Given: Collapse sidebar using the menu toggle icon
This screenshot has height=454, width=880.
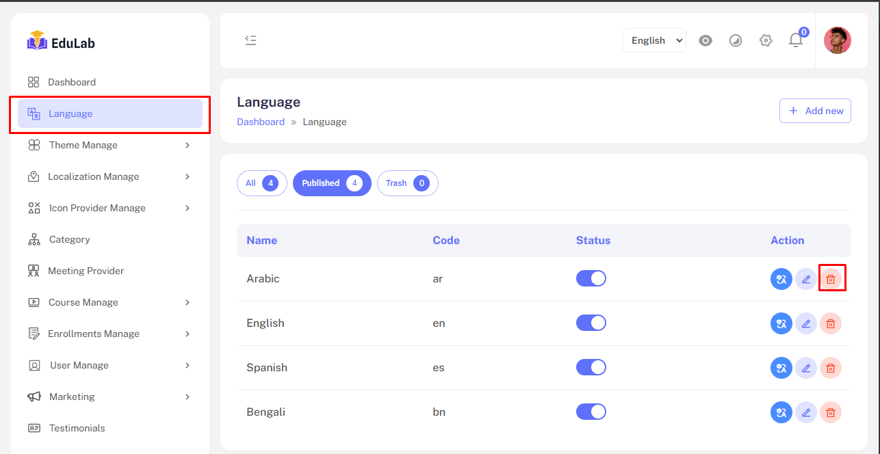Looking at the screenshot, I should click(250, 40).
